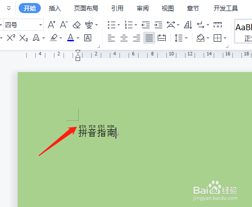This screenshot has height=207, width=252.
Task: Click the ruler's first-line indent marker
Action: [78, 52]
